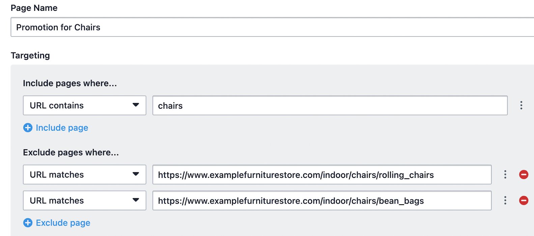Open three-dot menu for the rolling_chairs rule
Screen dimensions: 534x236
point(505,175)
